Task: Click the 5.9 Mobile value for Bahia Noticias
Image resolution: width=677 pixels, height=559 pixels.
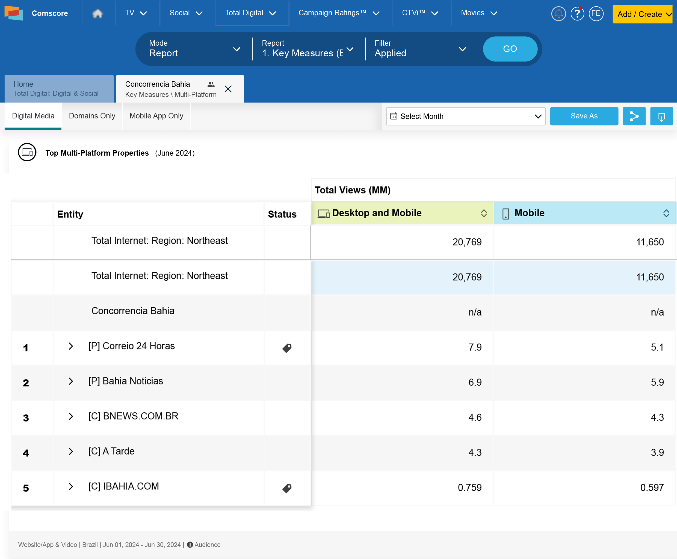Action: tap(657, 383)
